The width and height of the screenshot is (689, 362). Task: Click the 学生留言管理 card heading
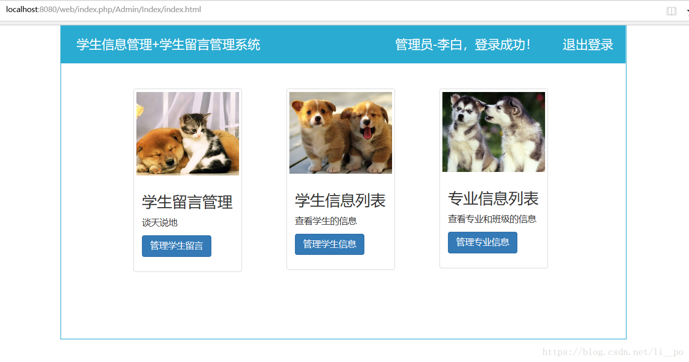click(187, 202)
